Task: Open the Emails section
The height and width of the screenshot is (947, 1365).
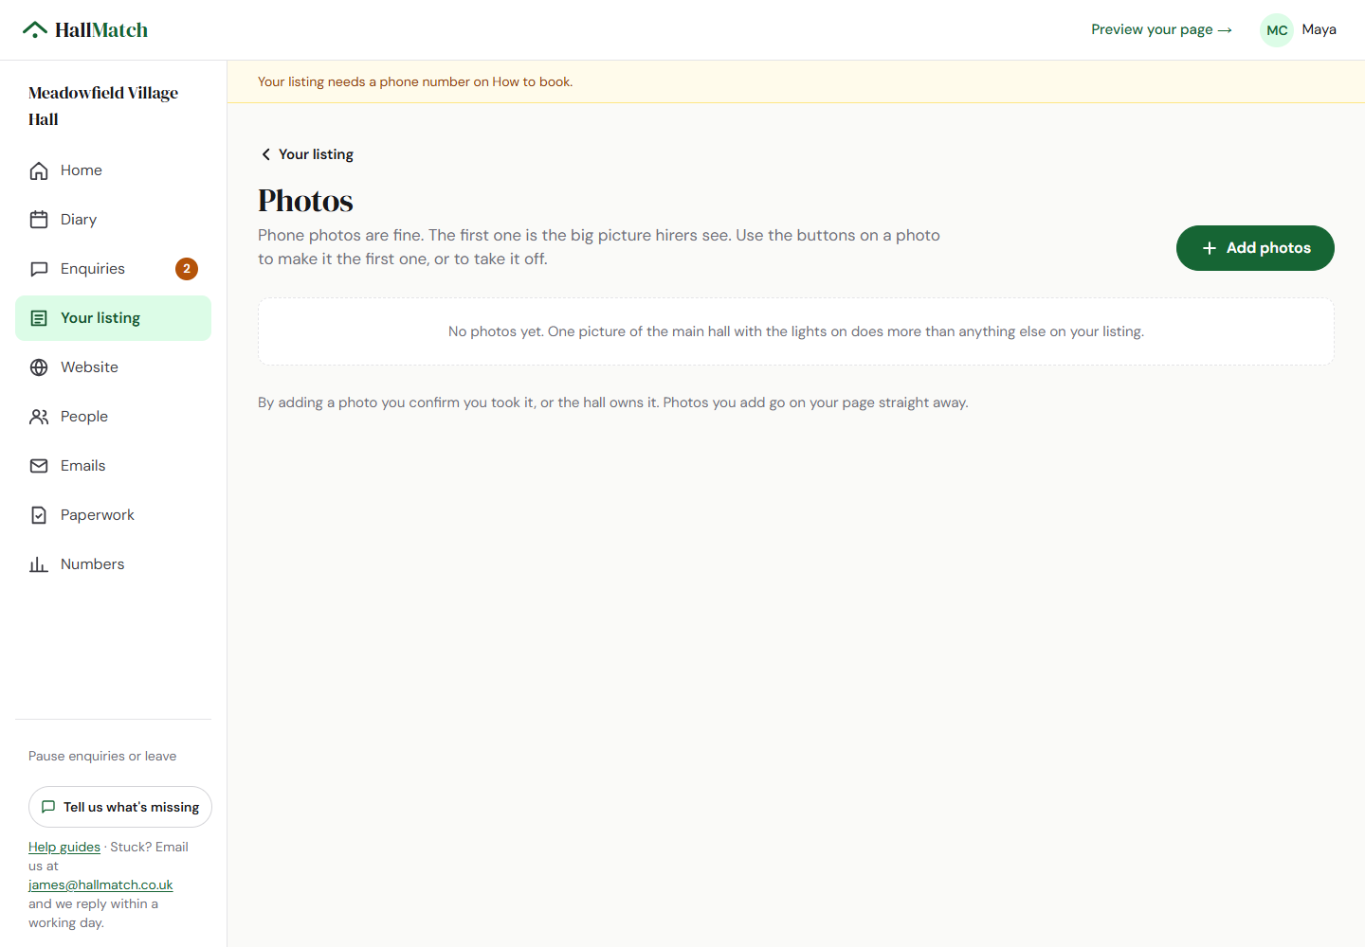Action: [x=113, y=466]
